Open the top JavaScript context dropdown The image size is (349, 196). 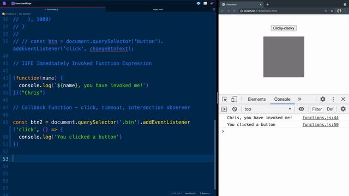tap(268, 109)
